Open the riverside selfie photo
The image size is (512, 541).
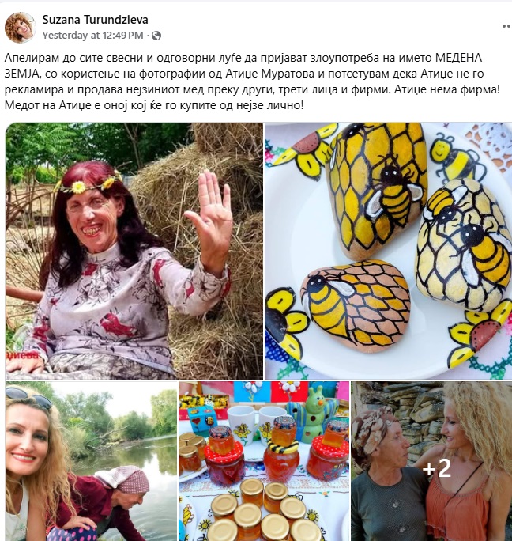(89, 462)
